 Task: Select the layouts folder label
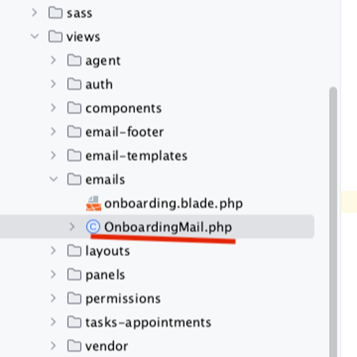pyautogui.click(x=107, y=251)
